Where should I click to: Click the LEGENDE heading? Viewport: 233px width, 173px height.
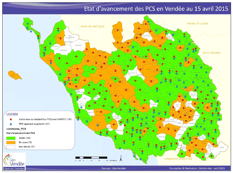click(12, 114)
